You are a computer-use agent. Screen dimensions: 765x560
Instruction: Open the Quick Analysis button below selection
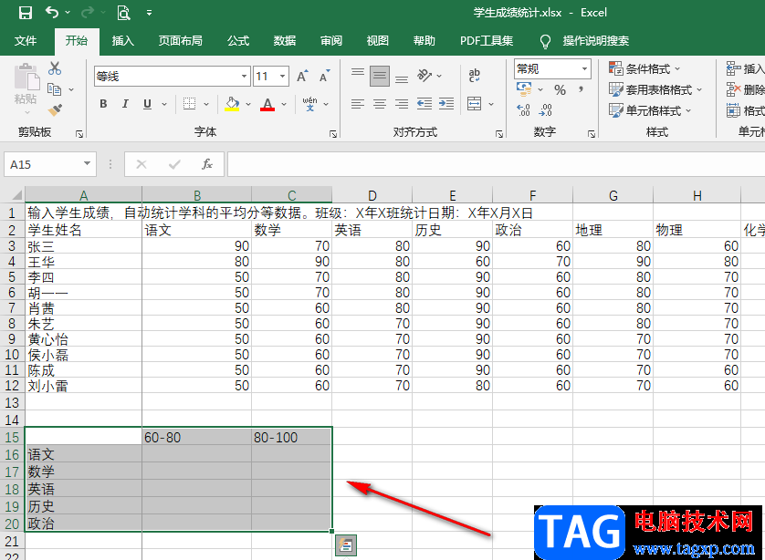pos(346,545)
